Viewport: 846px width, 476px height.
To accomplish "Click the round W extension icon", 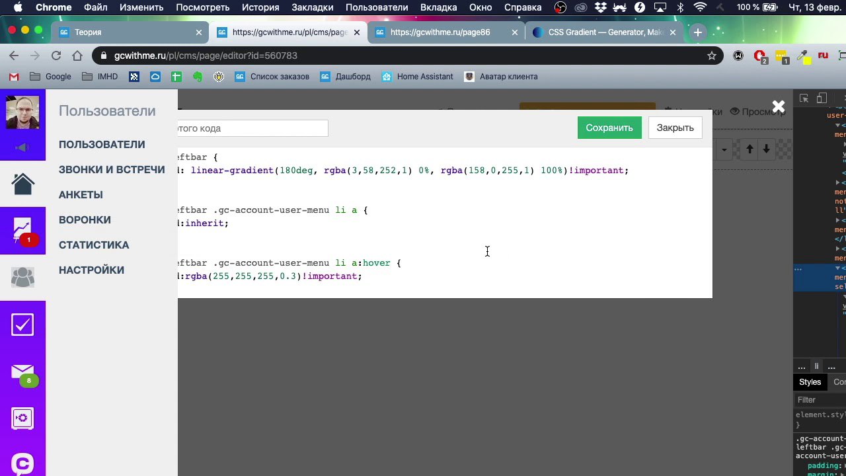I will tap(738, 56).
